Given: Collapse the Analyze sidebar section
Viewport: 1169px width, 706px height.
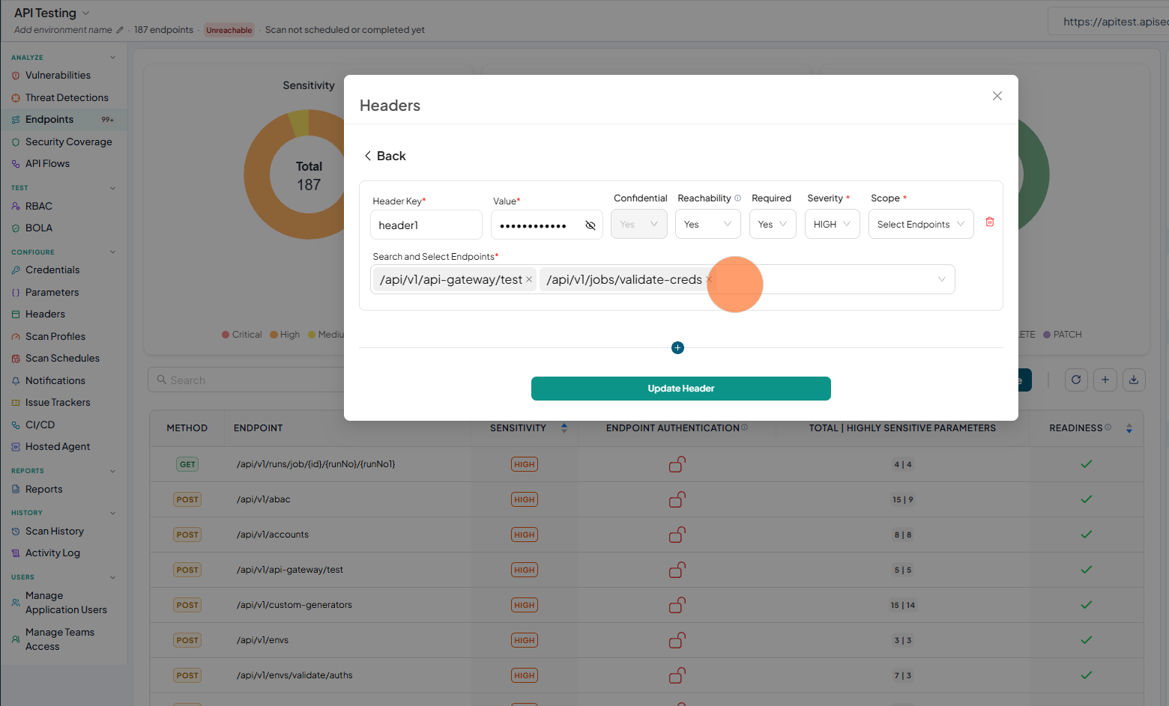Looking at the screenshot, I should coord(113,58).
